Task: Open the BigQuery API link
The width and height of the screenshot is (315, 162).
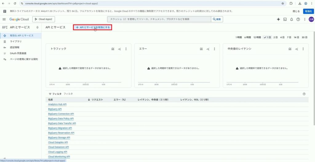Action: coord(55,109)
